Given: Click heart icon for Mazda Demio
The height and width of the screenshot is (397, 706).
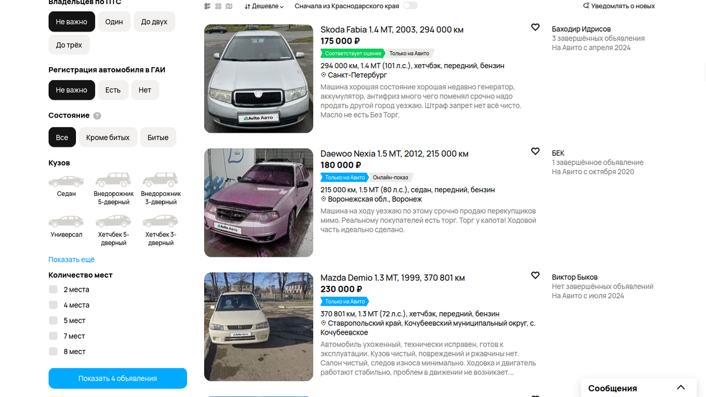Looking at the screenshot, I should 535,275.
